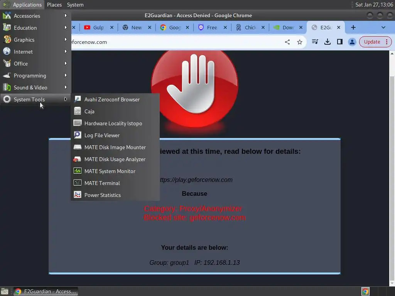Open the System menu
The image size is (395, 296).
(75, 5)
